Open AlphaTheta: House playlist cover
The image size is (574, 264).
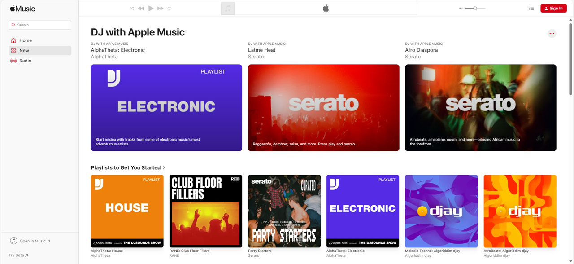click(127, 211)
